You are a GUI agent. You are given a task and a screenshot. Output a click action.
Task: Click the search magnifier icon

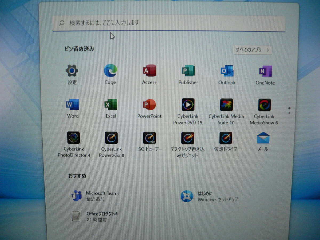pos(62,23)
